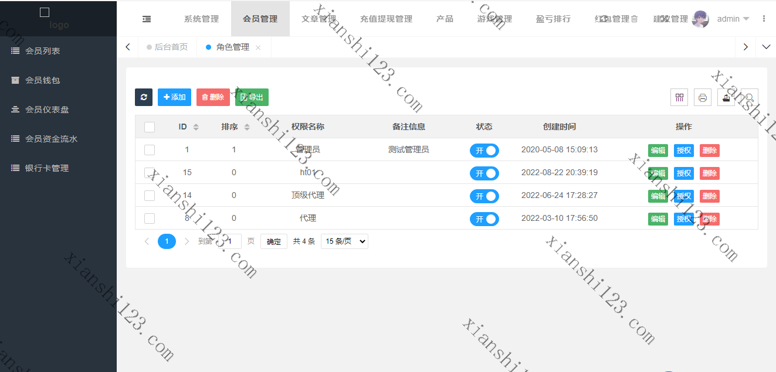
Task: Click the 确定 page jump button
Action: 274,241
